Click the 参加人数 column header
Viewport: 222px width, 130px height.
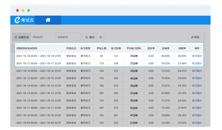tap(102, 48)
